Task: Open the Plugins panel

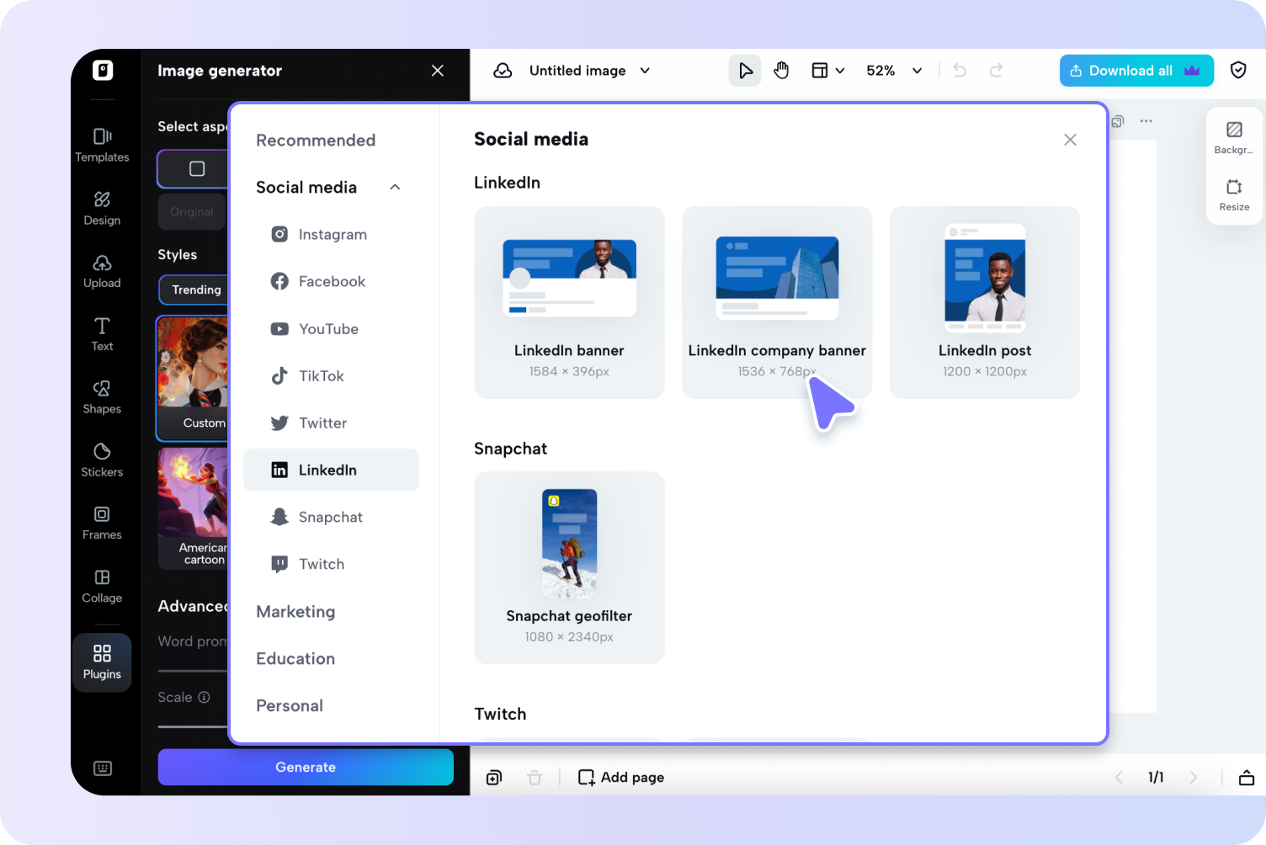Action: tap(102, 662)
